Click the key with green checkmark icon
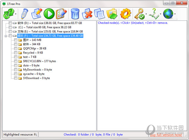Screen dimensions: 189x140 (x=140, y=14)
